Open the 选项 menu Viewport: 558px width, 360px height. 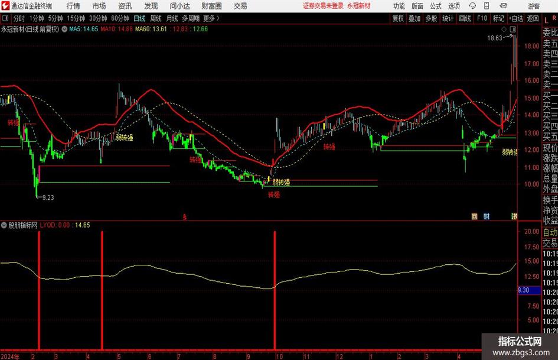pyautogui.click(x=453, y=6)
